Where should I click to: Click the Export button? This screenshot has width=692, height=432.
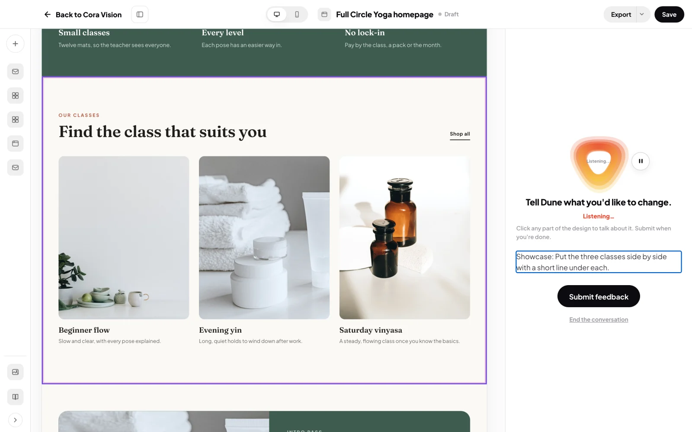click(621, 14)
